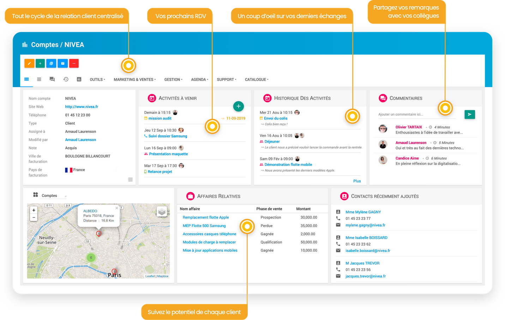Click the account details list menu icon

click(130, 180)
